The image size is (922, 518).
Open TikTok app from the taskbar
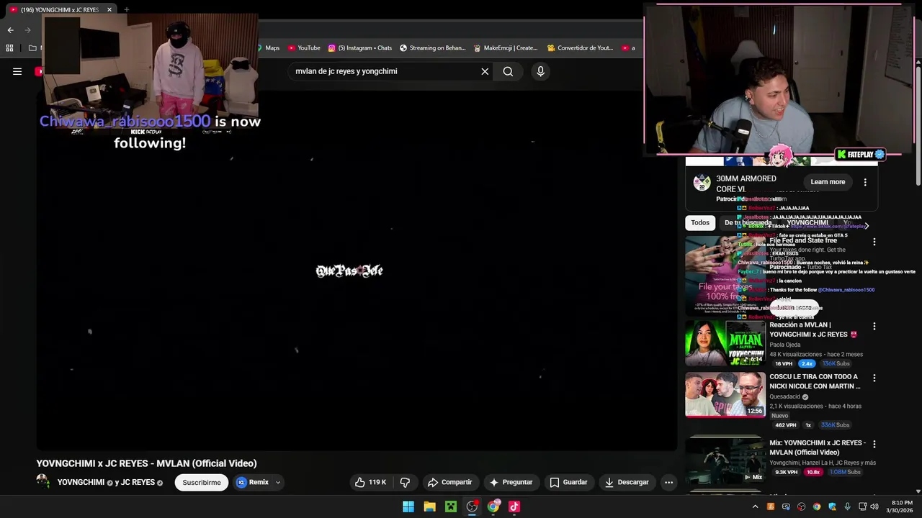coord(514,506)
